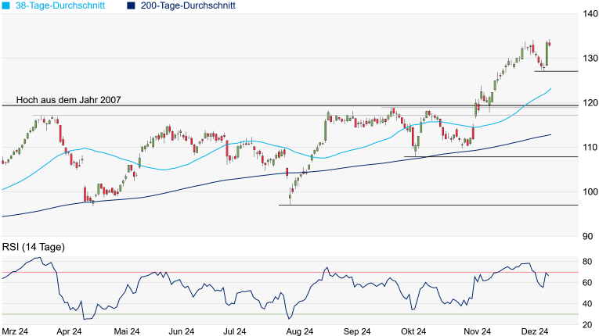The image size is (599, 336).
Task: Select the 'Hoch aus dem Jahr 2007' annotation
Action: [69, 100]
